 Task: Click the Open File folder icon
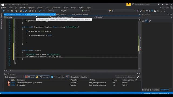(x=21, y=11)
